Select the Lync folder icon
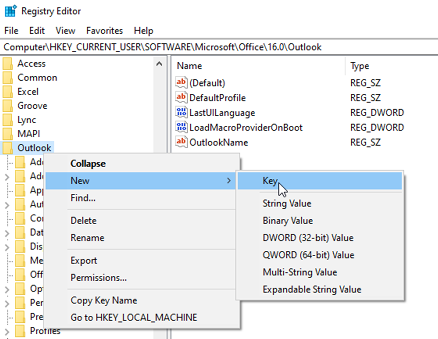Viewport: 438px width, 339px height. 8,120
